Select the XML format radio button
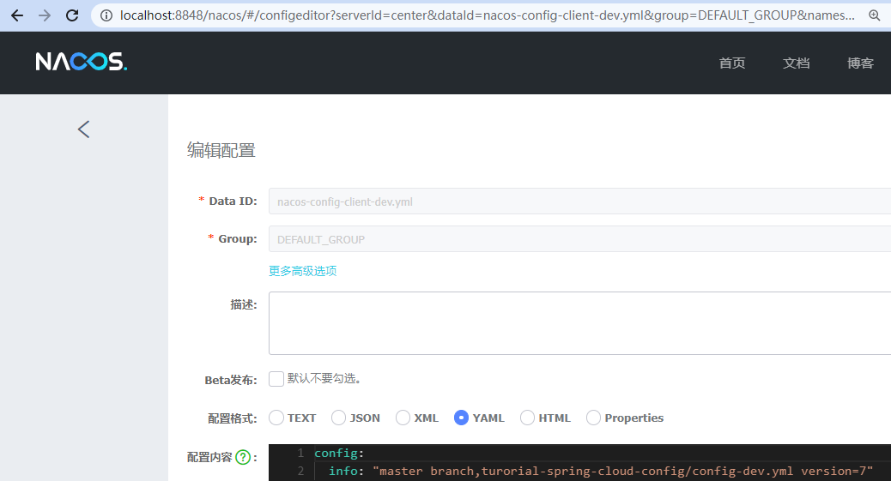The height and width of the screenshot is (481, 891). pyautogui.click(x=403, y=418)
